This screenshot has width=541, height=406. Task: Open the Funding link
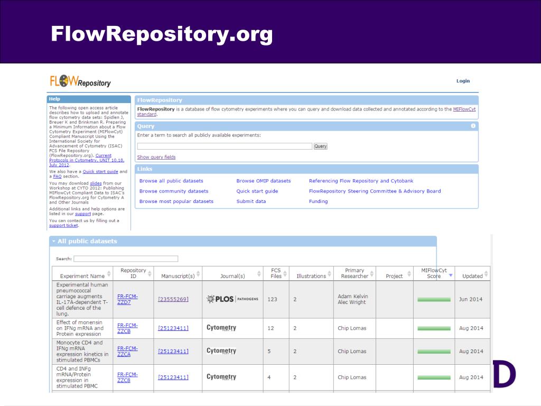(x=318, y=201)
